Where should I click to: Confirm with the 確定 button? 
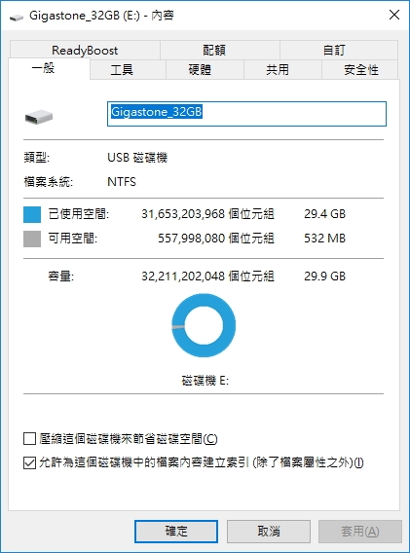[176, 532]
